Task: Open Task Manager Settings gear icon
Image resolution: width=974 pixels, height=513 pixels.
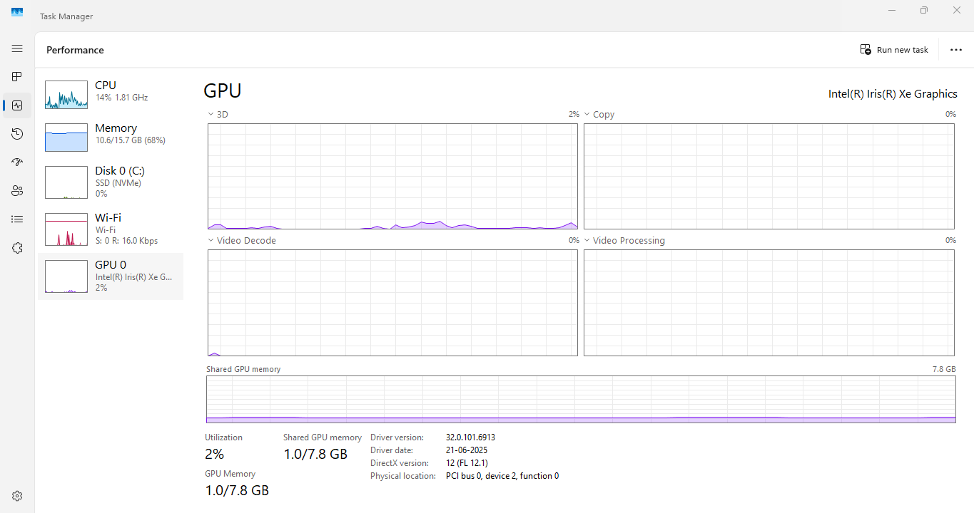Action: (17, 496)
